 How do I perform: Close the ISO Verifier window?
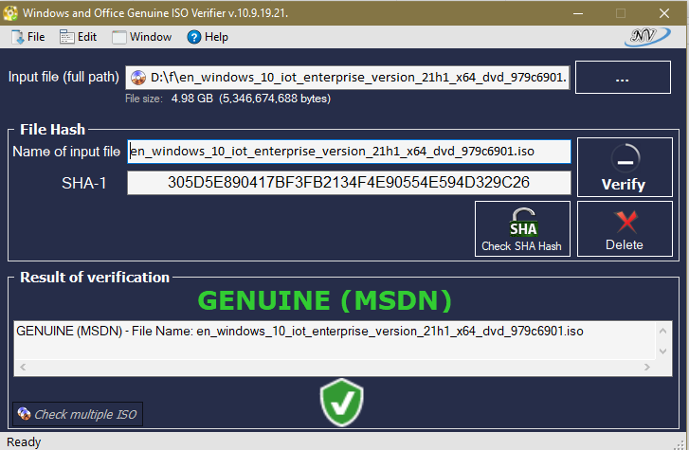[664, 13]
